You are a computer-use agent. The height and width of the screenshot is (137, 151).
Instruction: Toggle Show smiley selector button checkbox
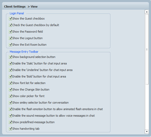pyautogui.click(x=10, y=103)
